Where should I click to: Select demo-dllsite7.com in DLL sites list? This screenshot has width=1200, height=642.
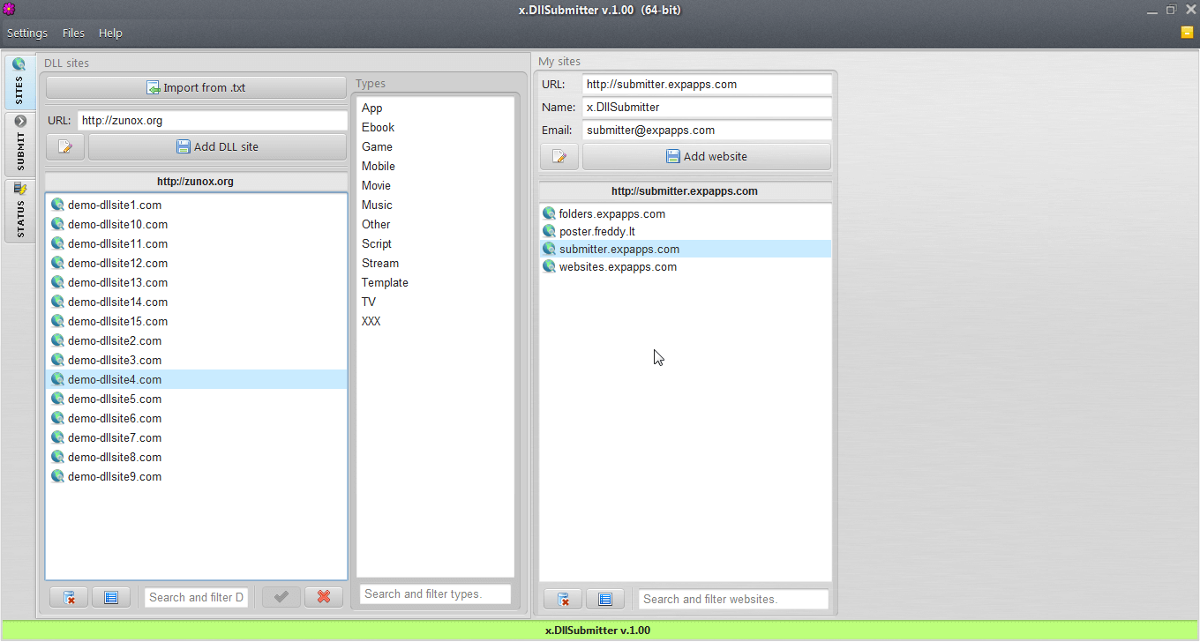coord(115,438)
